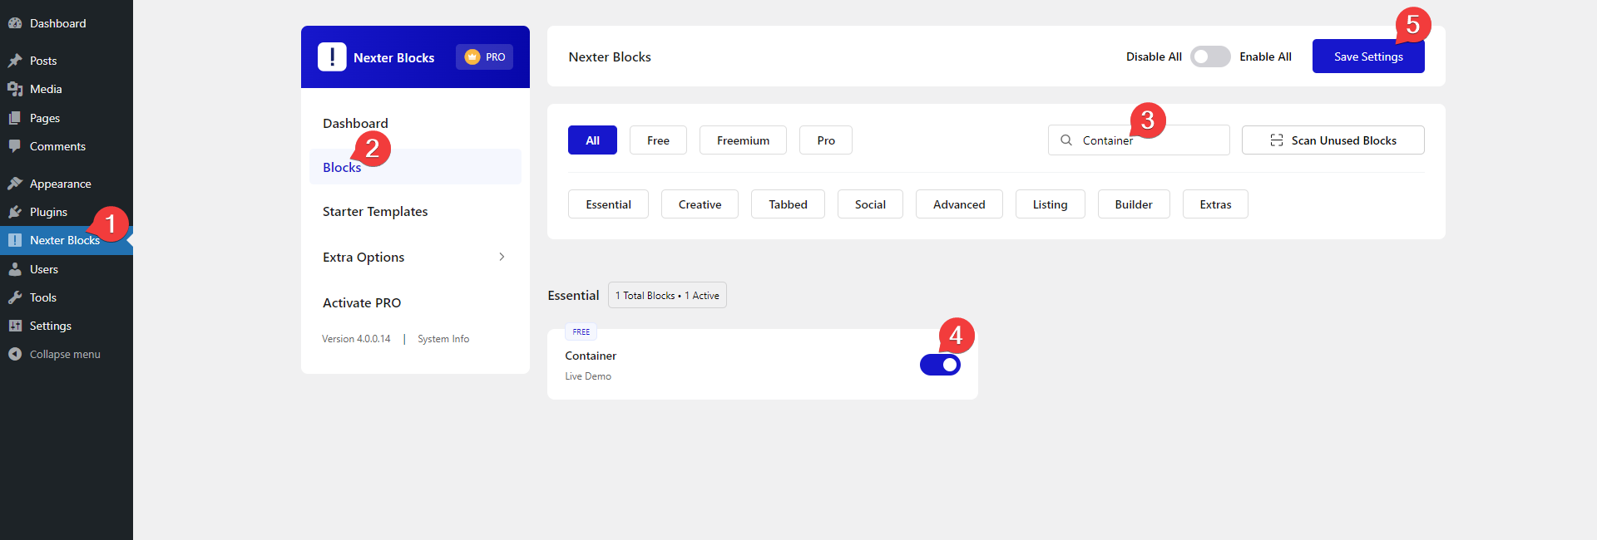Viewport: 1597px width, 540px height.
Task: Select the Freemium filter tab
Action: tap(743, 140)
